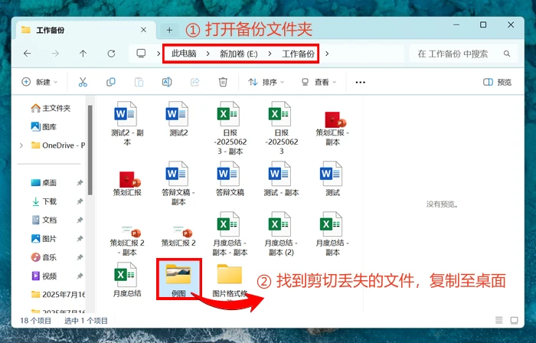Click the Cut scissors icon in toolbar
This screenshot has height=343, width=536.
pos(83,82)
